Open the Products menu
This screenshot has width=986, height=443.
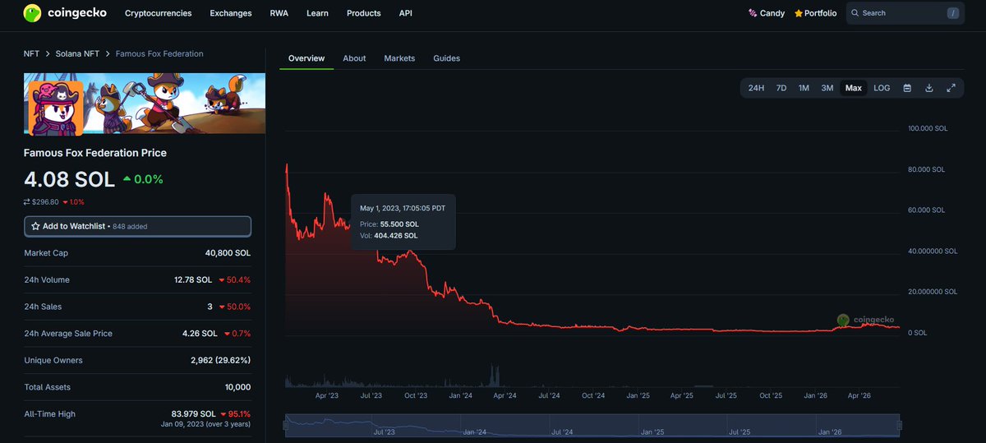[x=363, y=13]
